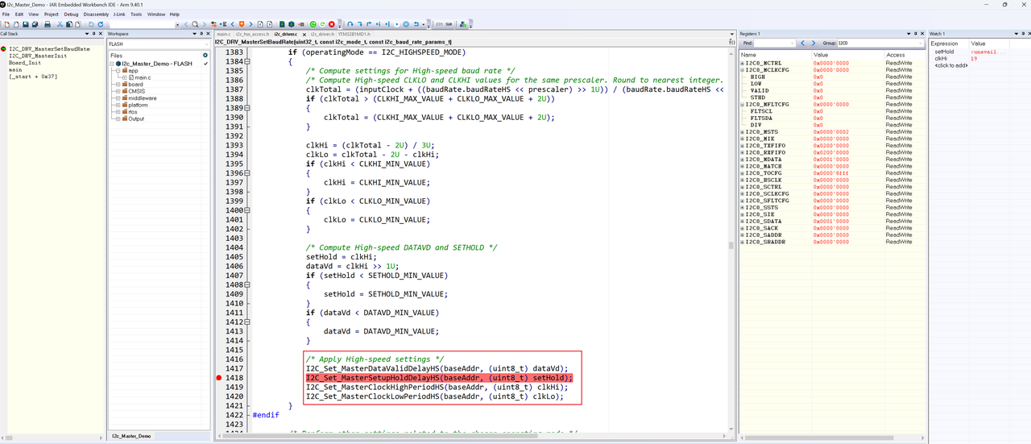Collapse code fold at line 1384
The image size is (1031, 444).
pos(248,62)
